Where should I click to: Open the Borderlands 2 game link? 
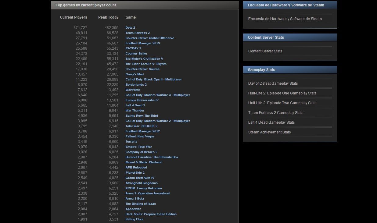tap(136, 85)
